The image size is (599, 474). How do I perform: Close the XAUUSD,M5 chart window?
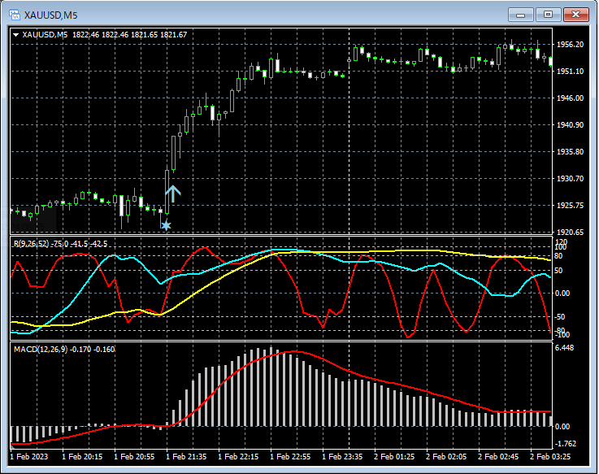[x=576, y=14]
